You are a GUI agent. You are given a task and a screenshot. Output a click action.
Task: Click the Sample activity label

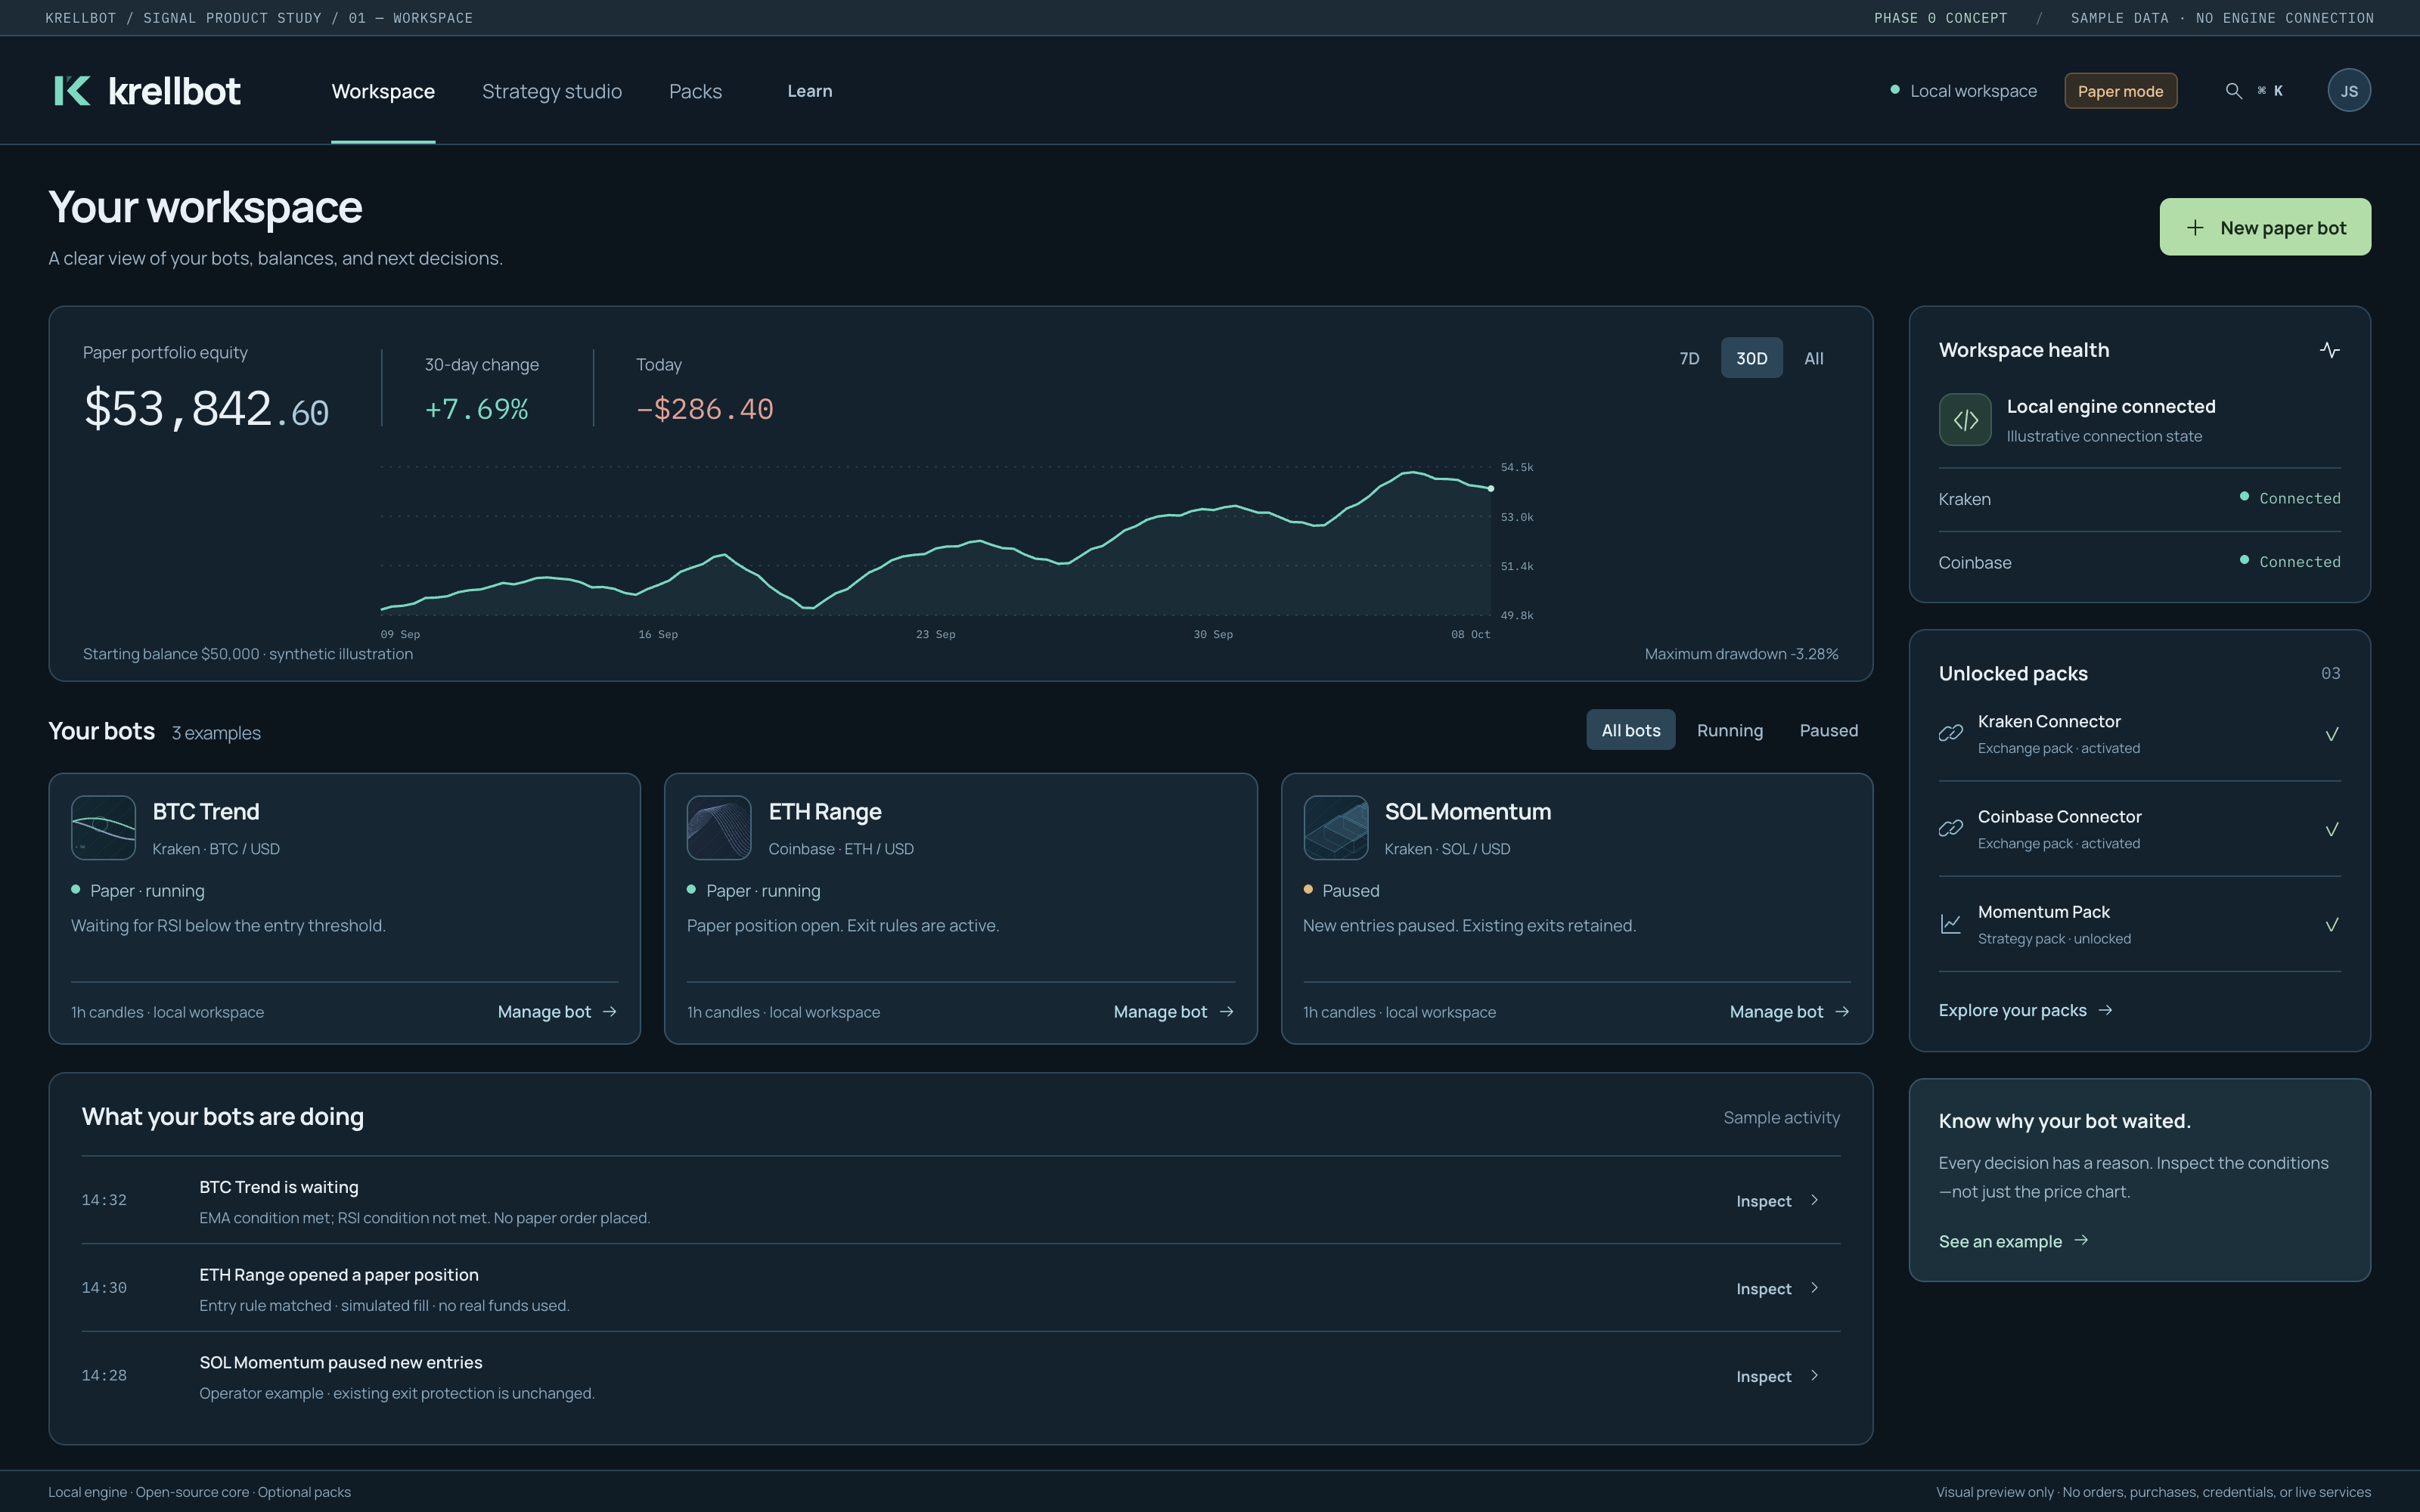pos(1781,1118)
